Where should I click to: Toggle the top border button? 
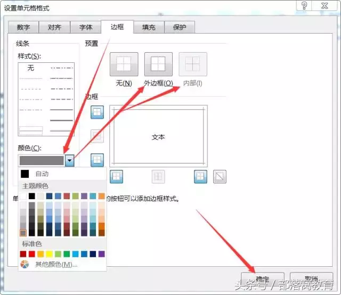[97, 112]
